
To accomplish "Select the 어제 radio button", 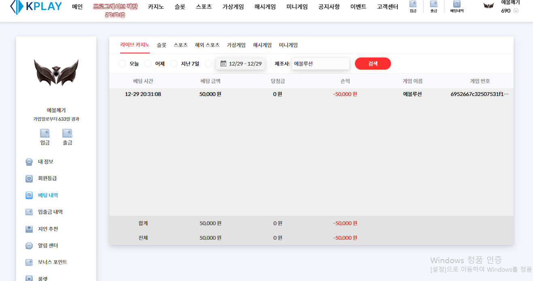I will pos(148,64).
